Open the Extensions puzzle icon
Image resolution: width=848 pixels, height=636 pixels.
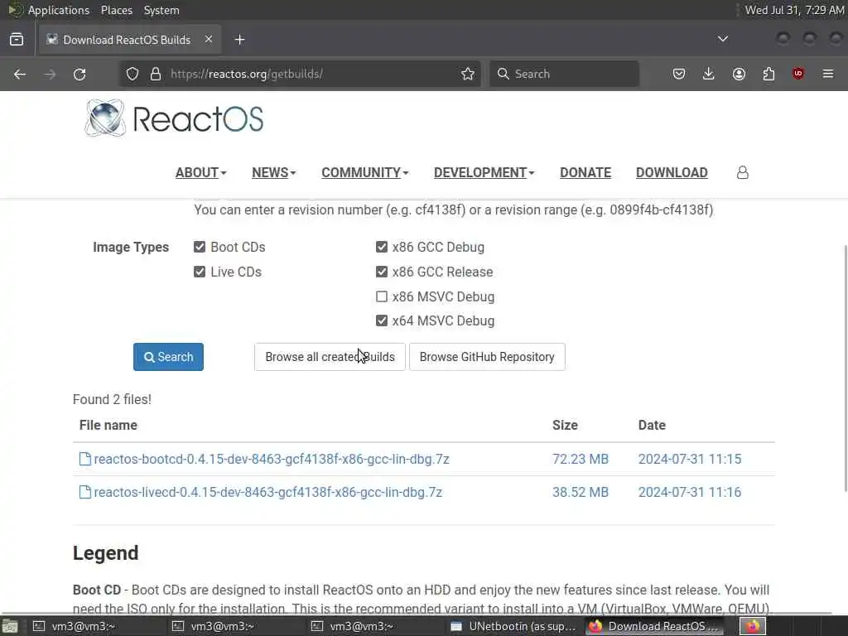(x=768, y=74)
